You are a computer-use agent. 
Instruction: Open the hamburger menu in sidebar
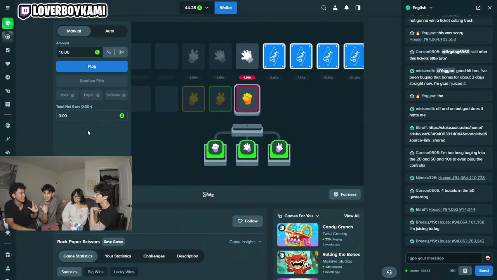(7, 8)
